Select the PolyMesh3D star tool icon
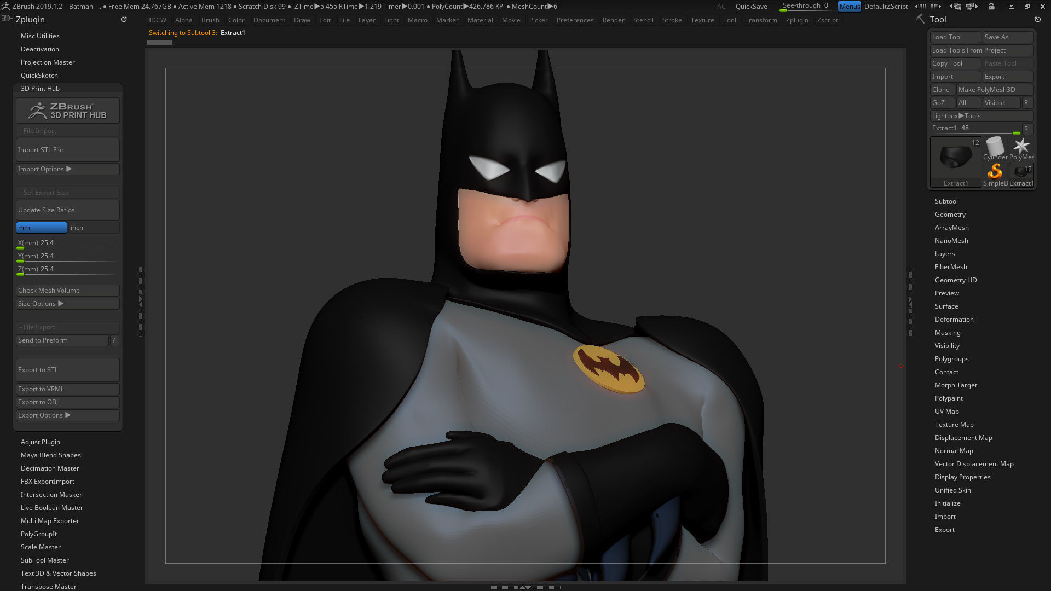 (1021, 148)
